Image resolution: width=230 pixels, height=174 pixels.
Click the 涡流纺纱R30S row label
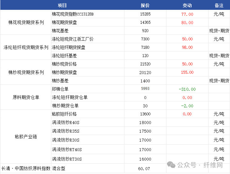click(x=66, y=140)
